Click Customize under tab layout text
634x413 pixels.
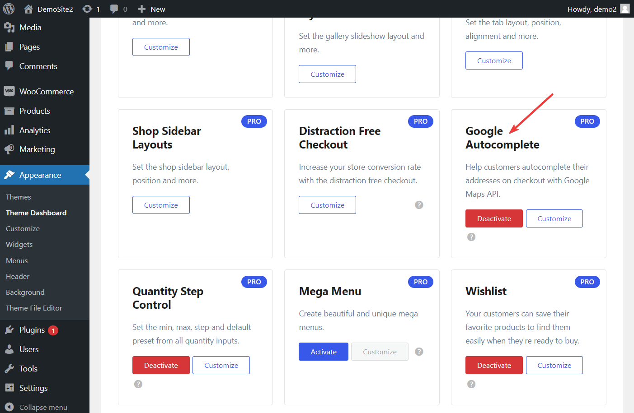(494, 60)
